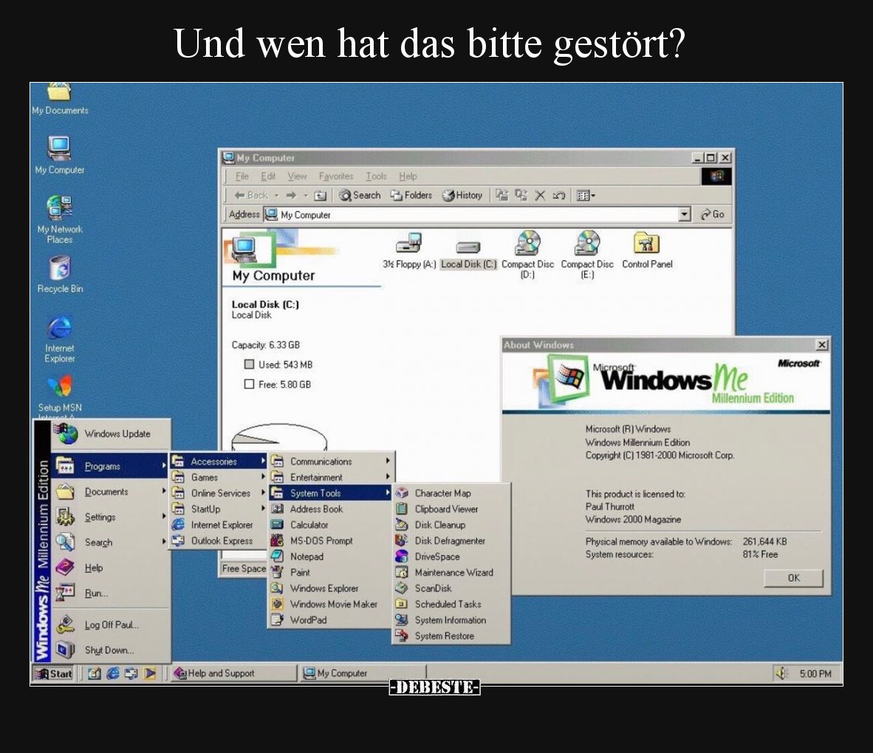Expand Games submenu
The width and height of the screenshot is (873, 753).
pos(219,478)
